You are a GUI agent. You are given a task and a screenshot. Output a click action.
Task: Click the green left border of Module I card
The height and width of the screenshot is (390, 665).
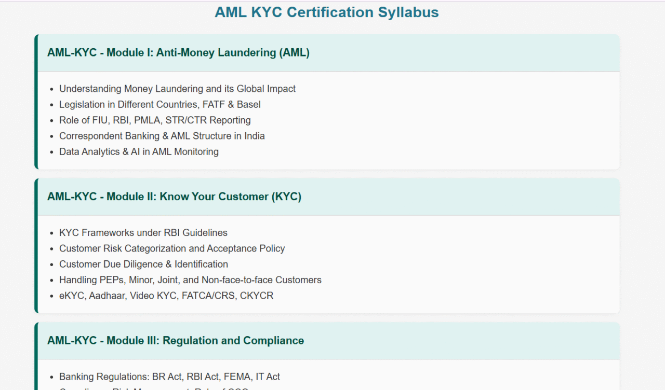[x=36, y=102]
